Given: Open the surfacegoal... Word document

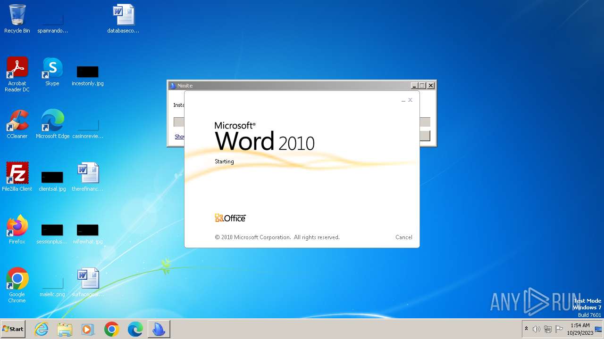Looking at the screenshot, I should click(x=88, y=282).
